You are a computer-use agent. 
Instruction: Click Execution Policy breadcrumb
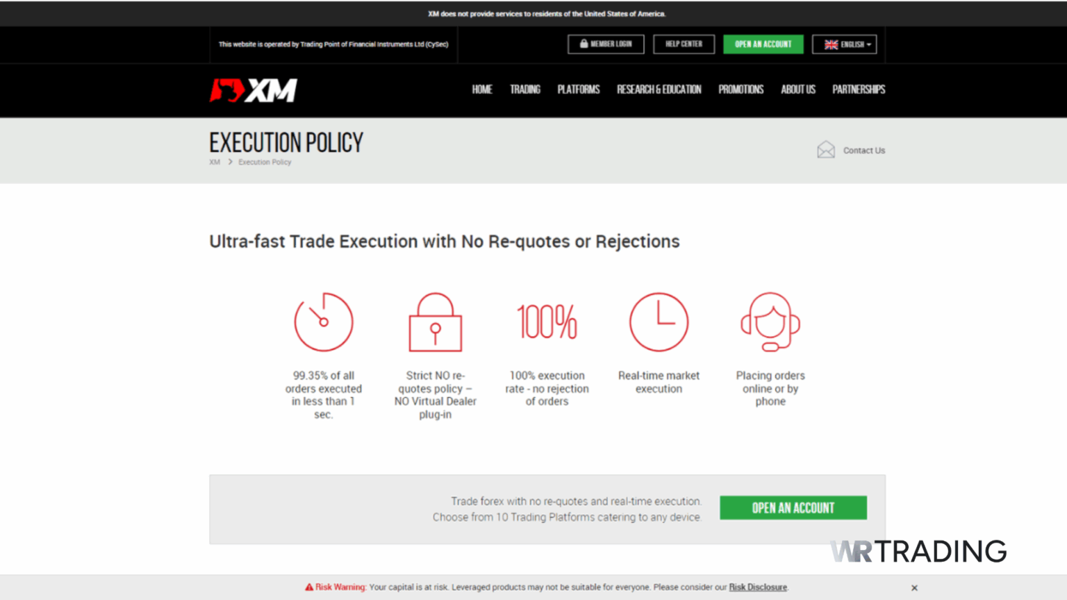pyautogui.click(x=265, y=162)
